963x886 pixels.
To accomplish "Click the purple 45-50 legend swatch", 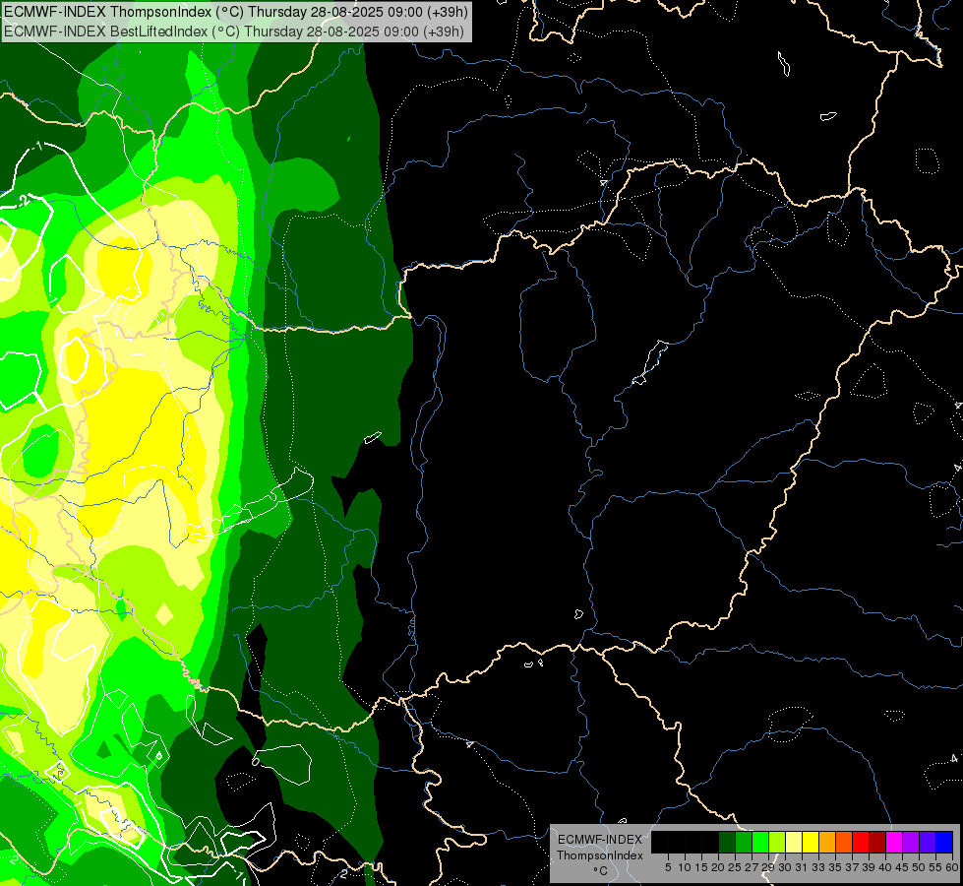I will coord(911,842).
